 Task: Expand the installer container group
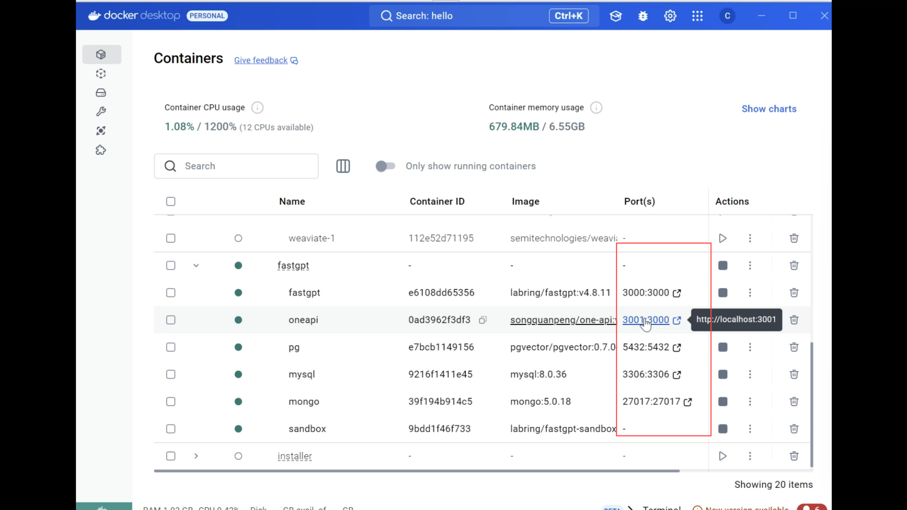coord(196,456)
